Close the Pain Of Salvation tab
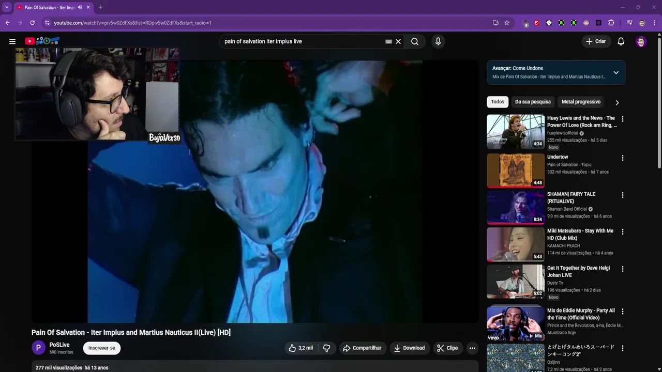662x372 pixels. pyautogui.click(x=88, y=7)
